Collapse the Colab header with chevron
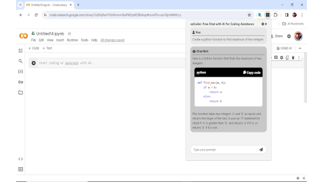The width and height of the screenshot is (323, 182). (x=300, y=48)
